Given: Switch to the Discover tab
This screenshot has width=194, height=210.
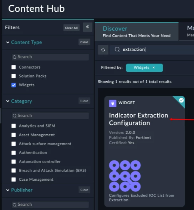Looking at the screenshot, I should (x=137, y=31).
